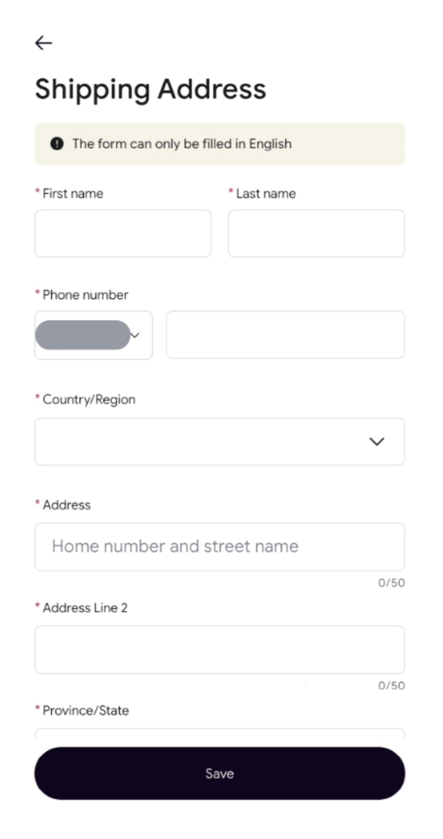Click the exclamation info icon in the notice
The height and width of the screenshot is (839, 443).
[57, 144]
